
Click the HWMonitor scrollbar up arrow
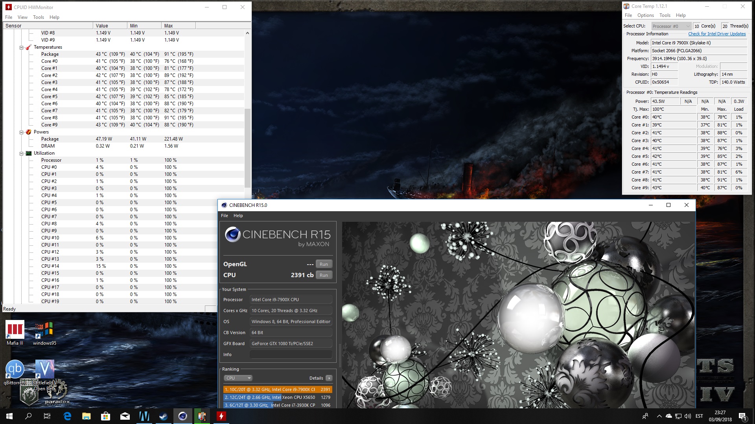(247, 33)
